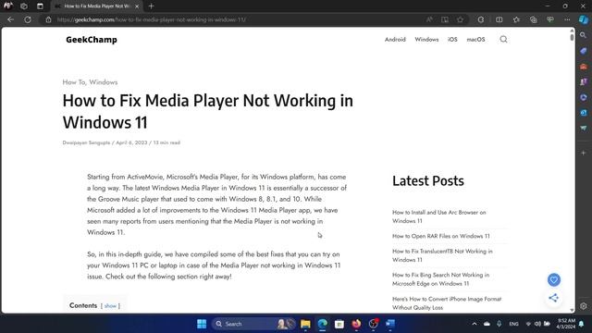
Task: Open Word from taskbar
Action: [x=390, y=324]
